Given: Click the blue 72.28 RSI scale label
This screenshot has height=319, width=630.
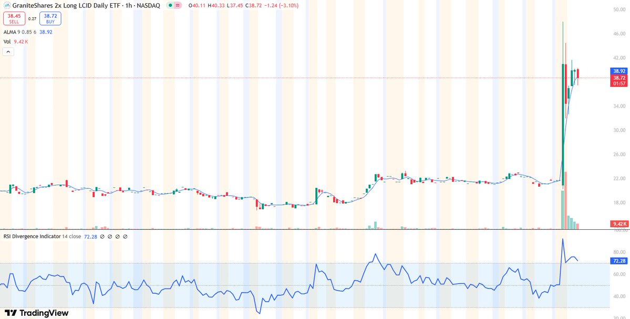Looking at the screenshot, I should coord(619,261).
